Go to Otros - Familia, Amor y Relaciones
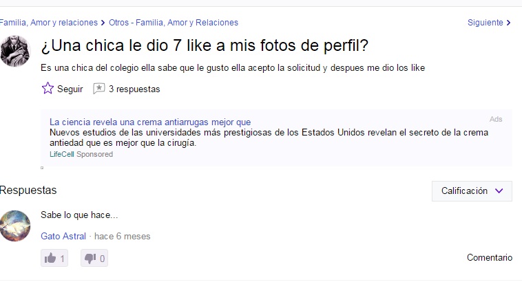Image resolution: width=522 pixels, height=282 pixels. (x=174, y=23)
